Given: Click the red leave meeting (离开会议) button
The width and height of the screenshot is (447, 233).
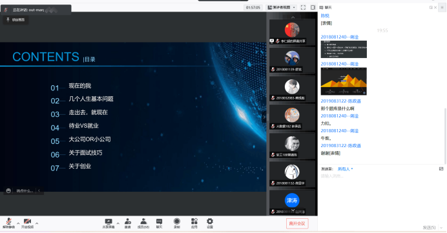Looking at the screenshot, I should click(x=297, y=223).
